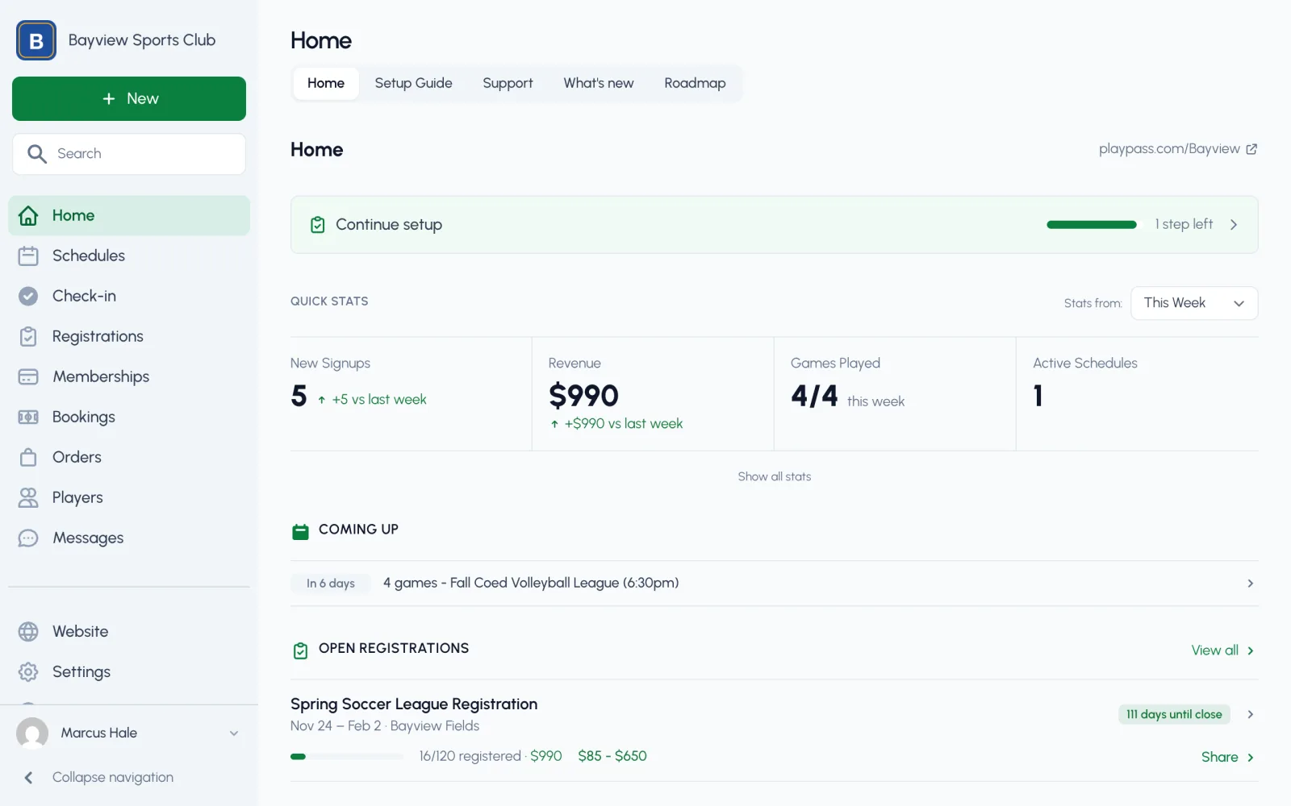
Task: Open the Roadmap tab
Action: [x=695, y=83]
